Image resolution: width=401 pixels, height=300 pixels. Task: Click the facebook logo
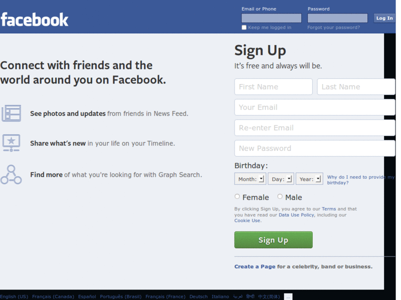click(x=35, y=19)
